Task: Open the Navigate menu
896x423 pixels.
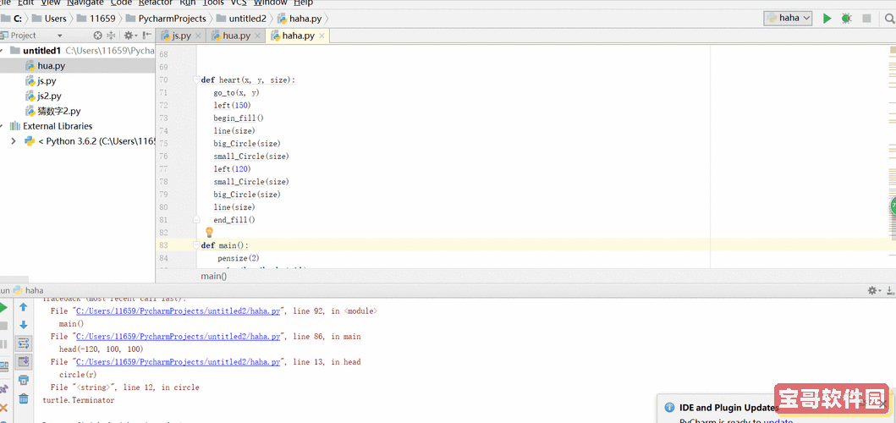Action: pyautogui.click(x=85, y=3)
